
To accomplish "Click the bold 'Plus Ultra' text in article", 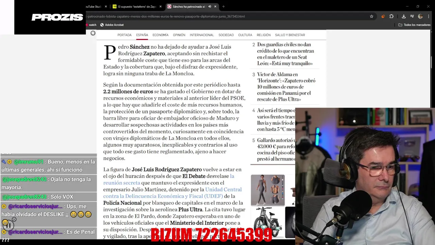I will (190, 210).
